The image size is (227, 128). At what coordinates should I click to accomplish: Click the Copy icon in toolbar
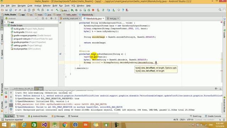[x=29, y=10]
